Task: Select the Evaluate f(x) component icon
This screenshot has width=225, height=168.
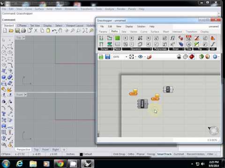Action: (172, 38)
